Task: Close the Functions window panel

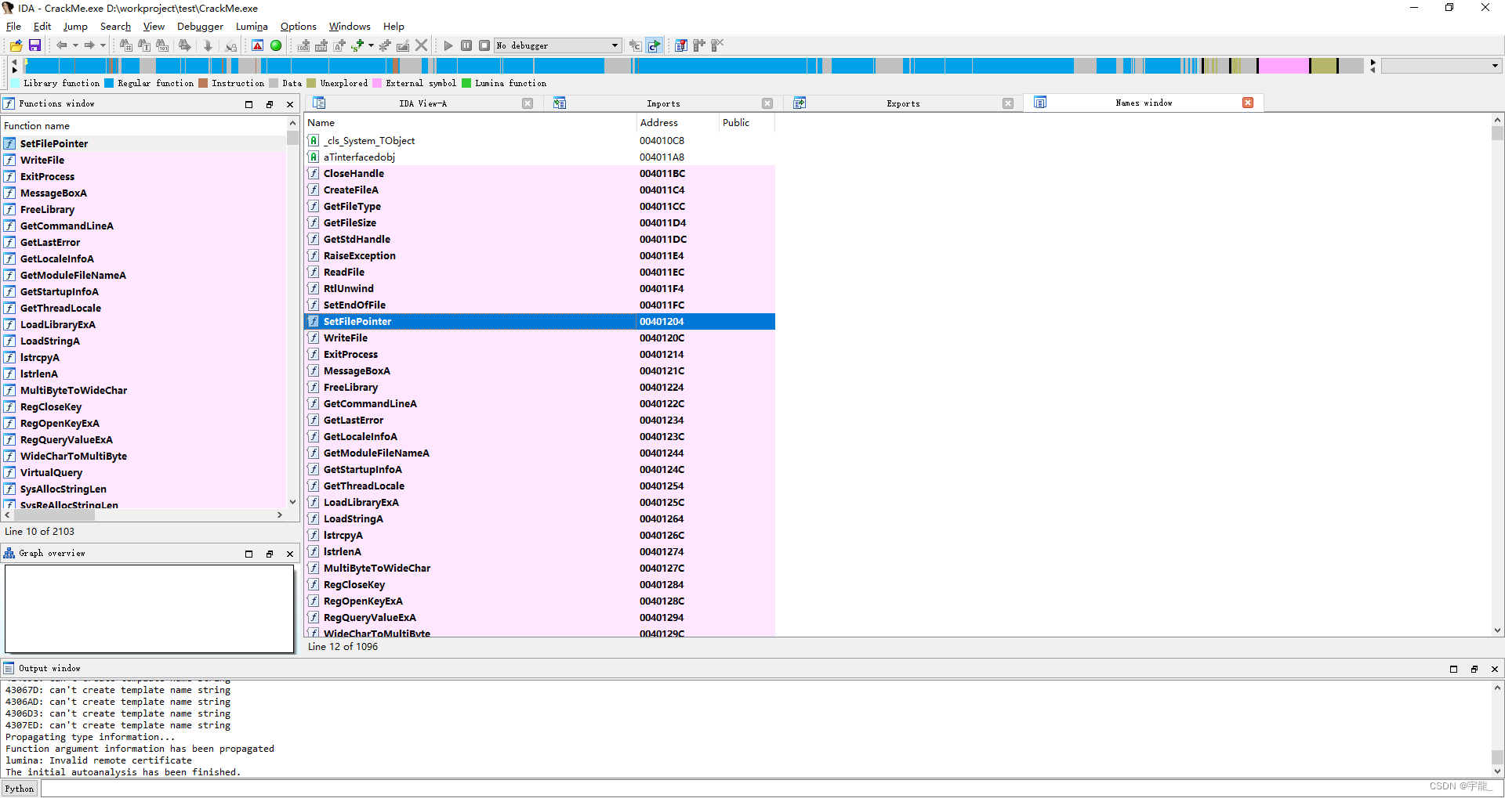Action: point(290,104)
